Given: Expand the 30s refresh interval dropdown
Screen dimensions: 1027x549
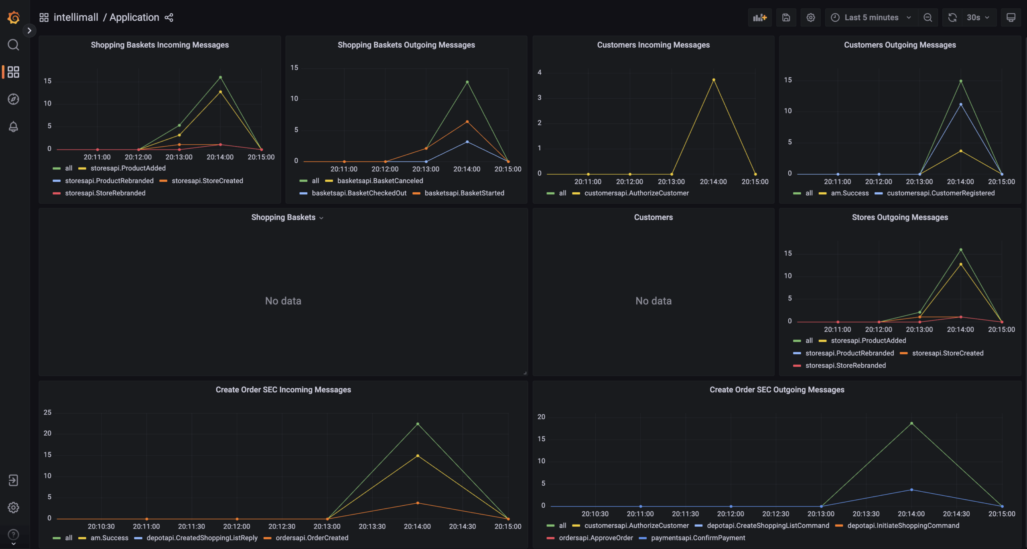Looking at the screenshot, I should point(979,18).
